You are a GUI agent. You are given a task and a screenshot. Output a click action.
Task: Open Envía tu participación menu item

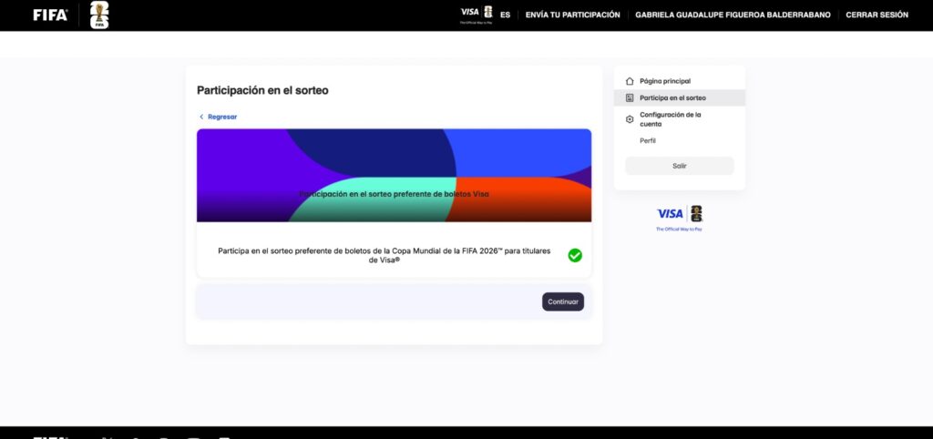tap(572, 15)
